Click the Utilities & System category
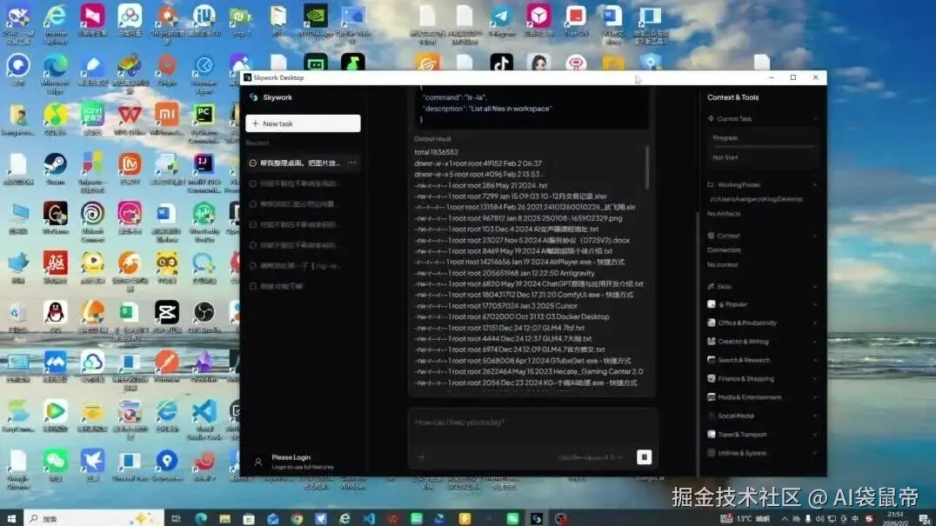Screen dimensions: 936x526 (761, 453)
